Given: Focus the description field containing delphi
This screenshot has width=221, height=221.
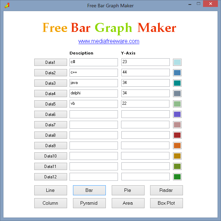Looking at the screenshot, I should pos(93,93).
